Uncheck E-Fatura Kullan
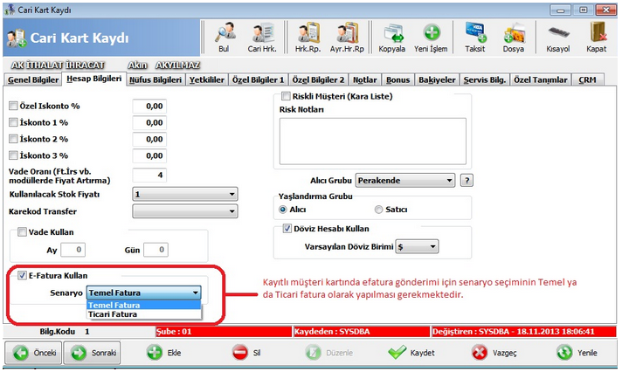The image size is (622, 372). pos(22,275)
